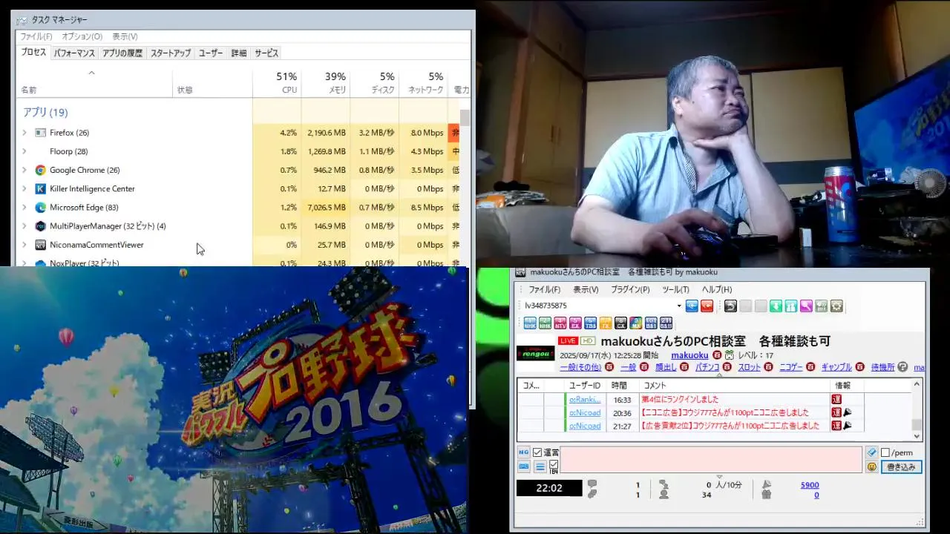
Task: Click the ニコゲー category link
Action: pos(791,367)
